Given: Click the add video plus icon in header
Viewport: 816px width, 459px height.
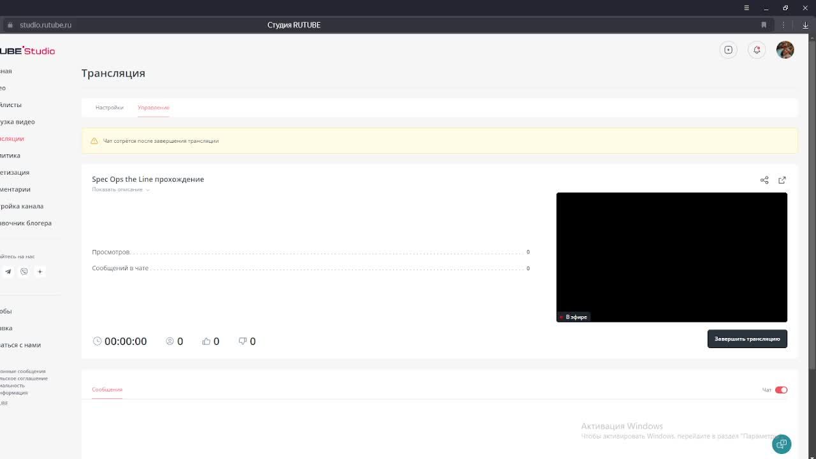Looking at the screenshot, I should (728, 50).
